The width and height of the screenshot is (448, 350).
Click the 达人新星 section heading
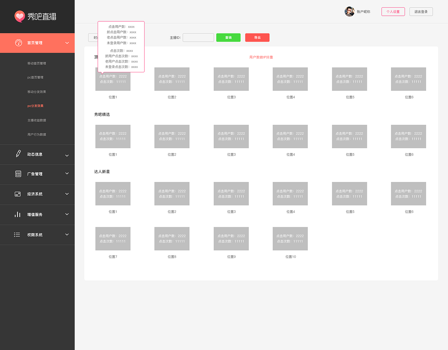(102, 171)
